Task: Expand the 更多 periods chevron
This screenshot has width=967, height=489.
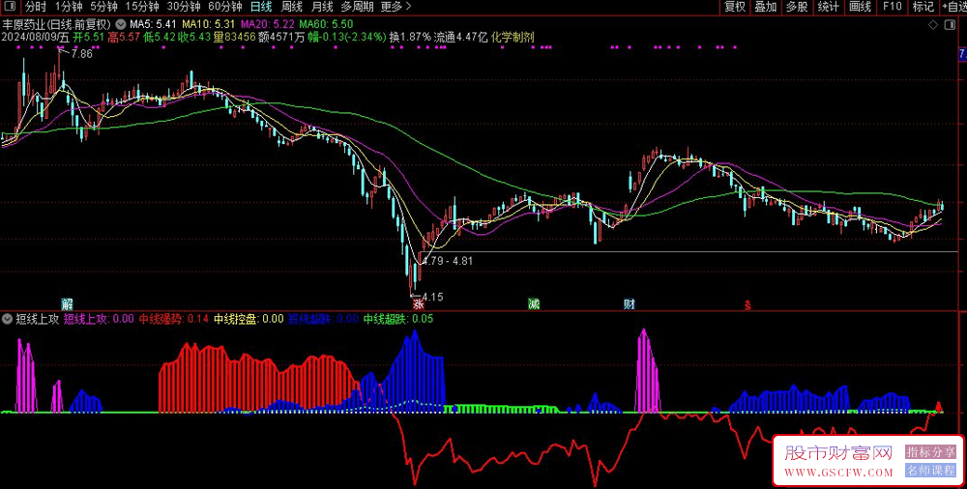Action: 408,7
